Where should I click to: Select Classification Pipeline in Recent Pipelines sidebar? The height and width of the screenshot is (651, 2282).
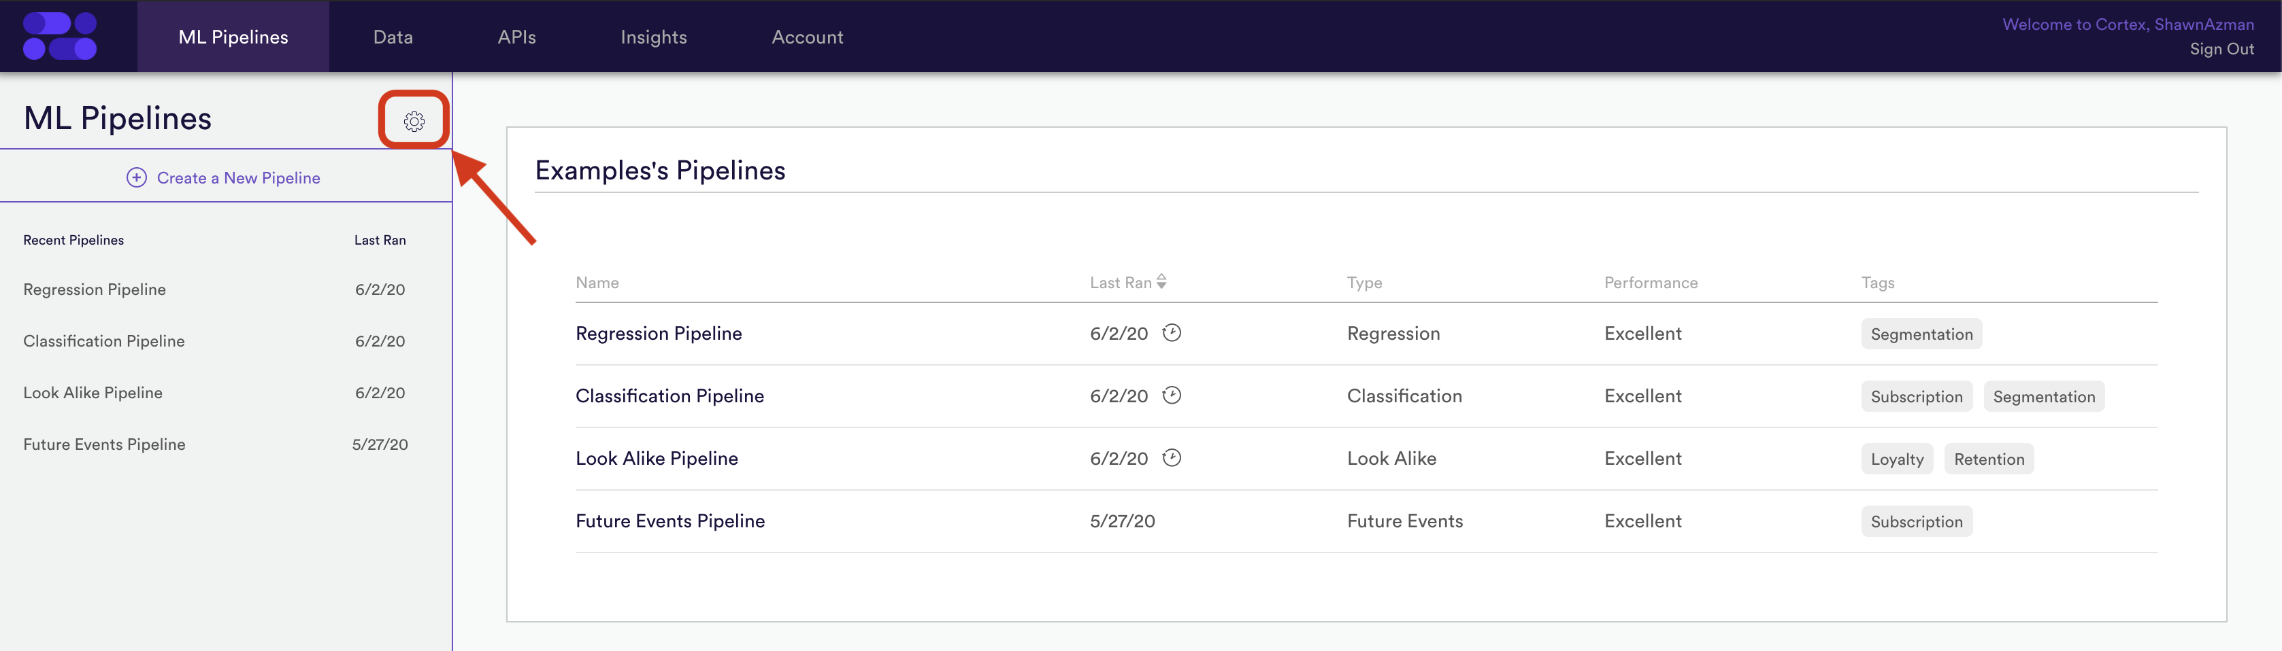pyautogui.click(x=103, y=340)
